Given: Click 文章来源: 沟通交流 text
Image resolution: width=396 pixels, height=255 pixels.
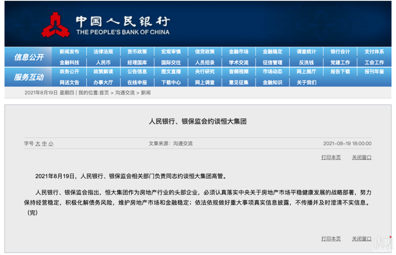Looking at the screenshot, I should [170, 144].
